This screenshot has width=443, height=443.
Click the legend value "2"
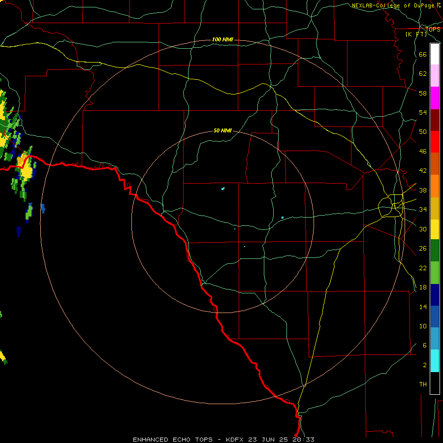[425, 365]
